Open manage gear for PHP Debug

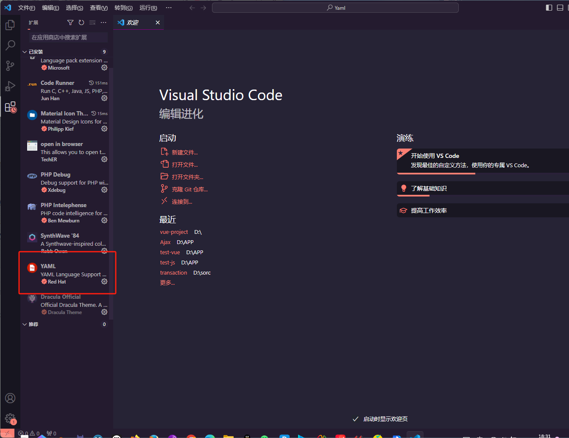[x=104, y=190]
